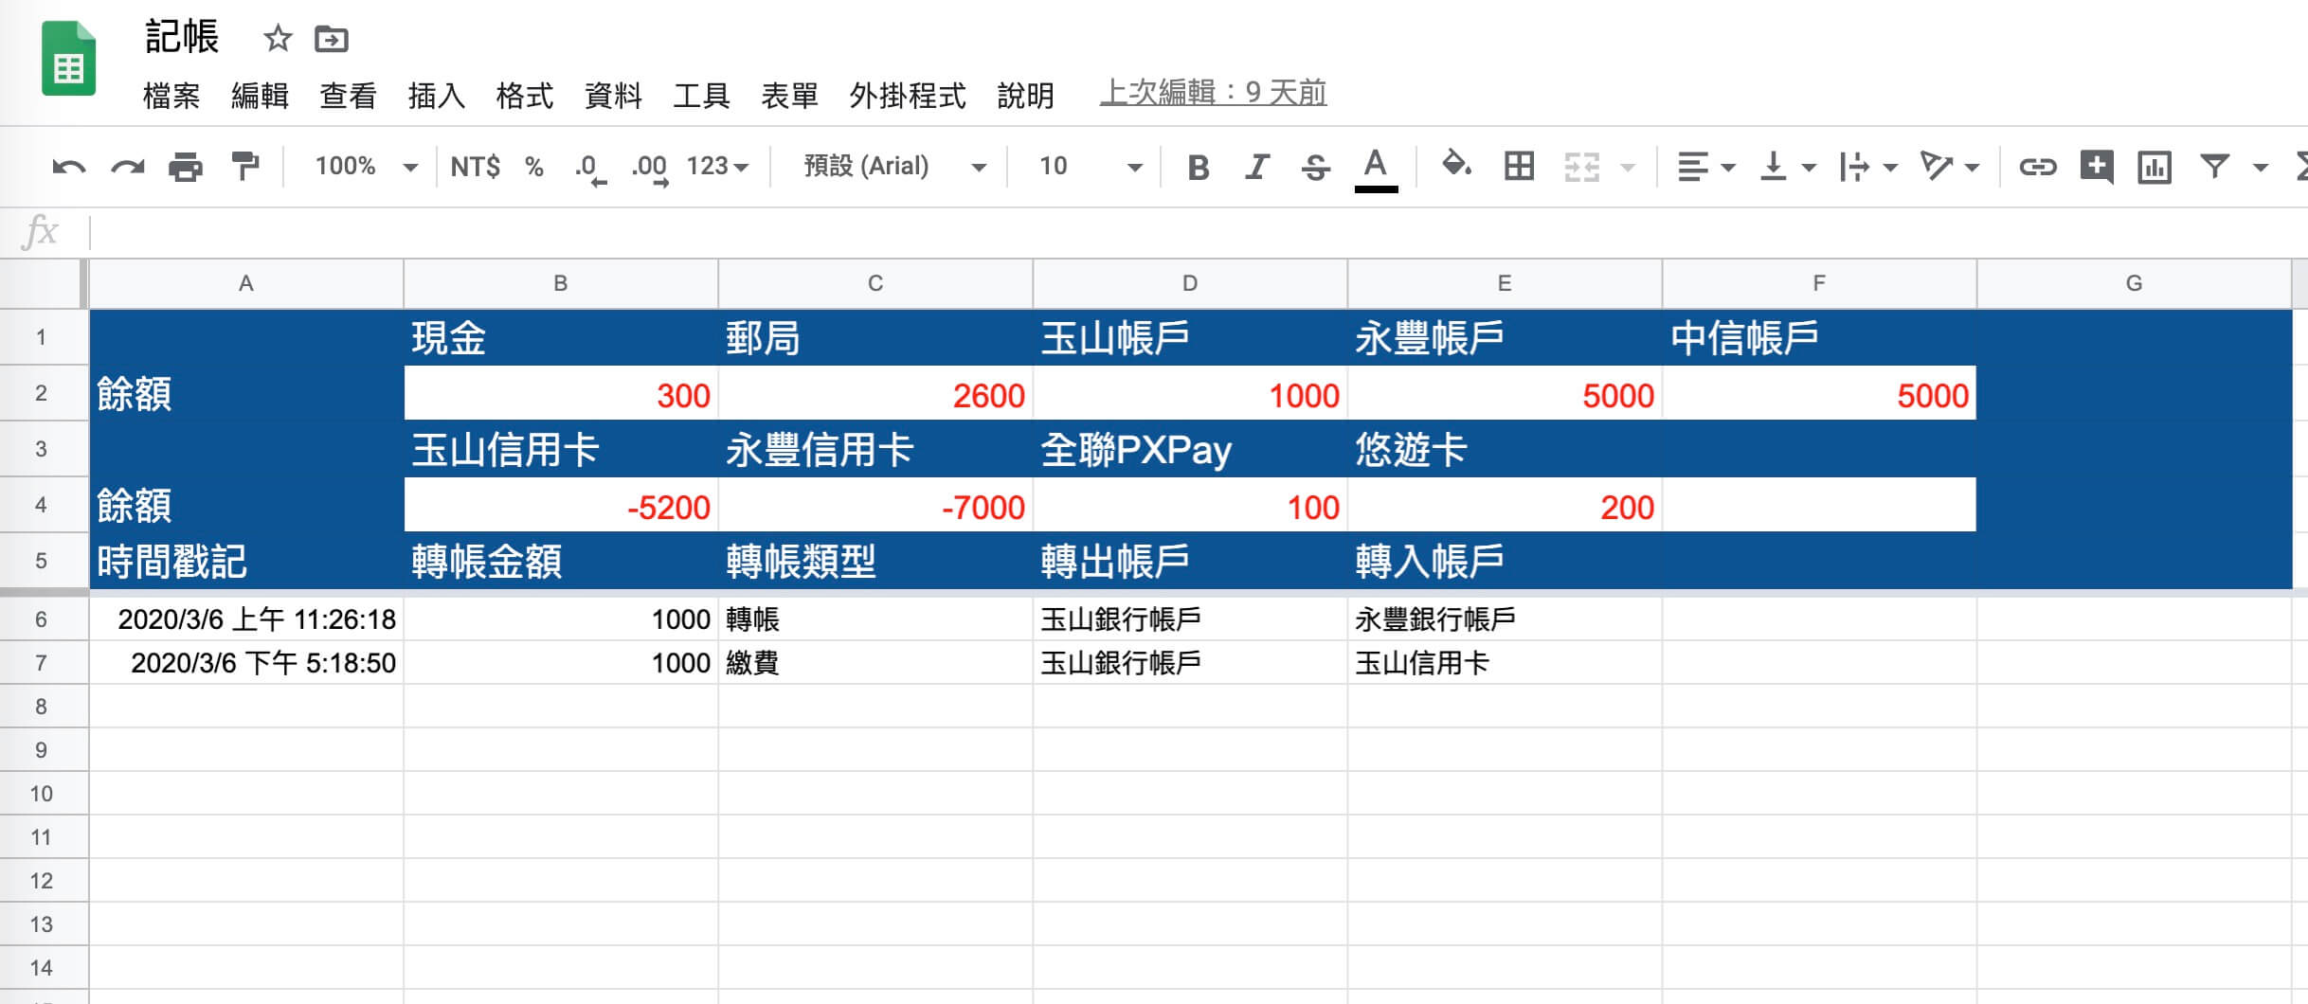Open horizontal align dropdown

click(x=1705, y=167)
